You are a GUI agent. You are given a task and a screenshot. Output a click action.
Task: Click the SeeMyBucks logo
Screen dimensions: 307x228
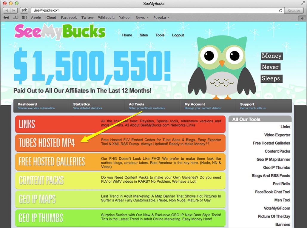(x=60, y=31)
